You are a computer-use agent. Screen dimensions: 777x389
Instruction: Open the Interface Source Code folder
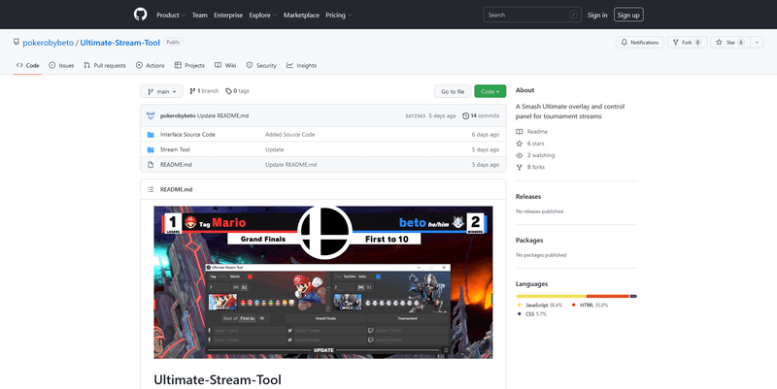[x=187, y=135]
